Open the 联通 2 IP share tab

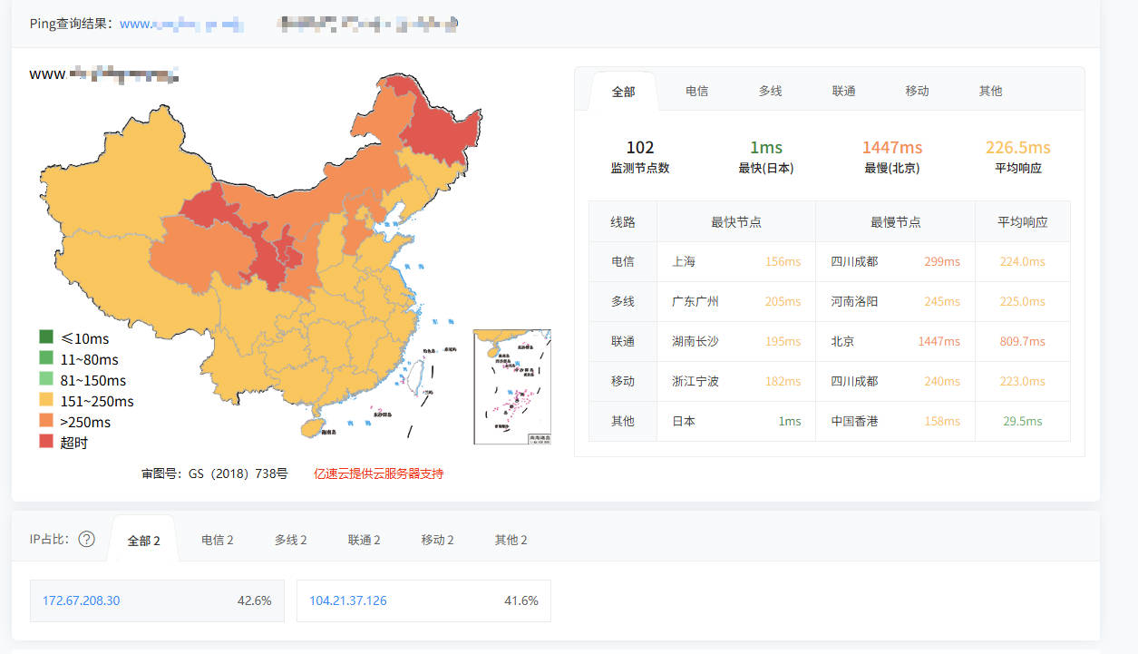coord(364,540)
